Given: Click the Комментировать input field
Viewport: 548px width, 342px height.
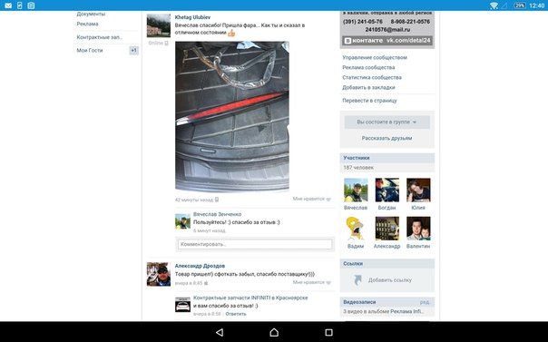Looking at the screenshot, I should tap(255, 244).
